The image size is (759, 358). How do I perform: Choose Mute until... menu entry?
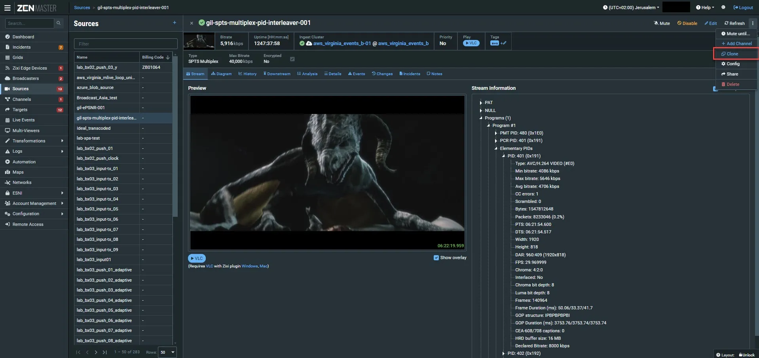coord(736,34)
